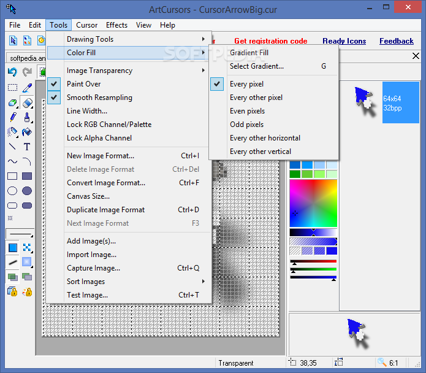Choose Every other pixel fill mode
Image resolution: width=426 pixels, height=373 pixels.
pos(274,98)
